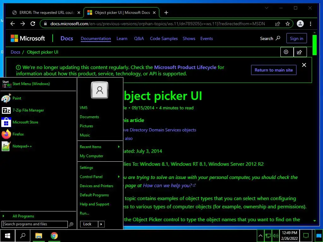The height and width of the screenshot is (242, 323).
Task: Switch to the ERROR requested URL tab
Action: tap(47, 13)
